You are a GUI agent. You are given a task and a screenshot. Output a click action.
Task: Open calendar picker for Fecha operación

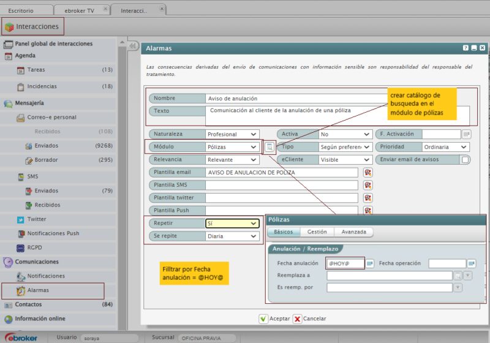point(472,263)
